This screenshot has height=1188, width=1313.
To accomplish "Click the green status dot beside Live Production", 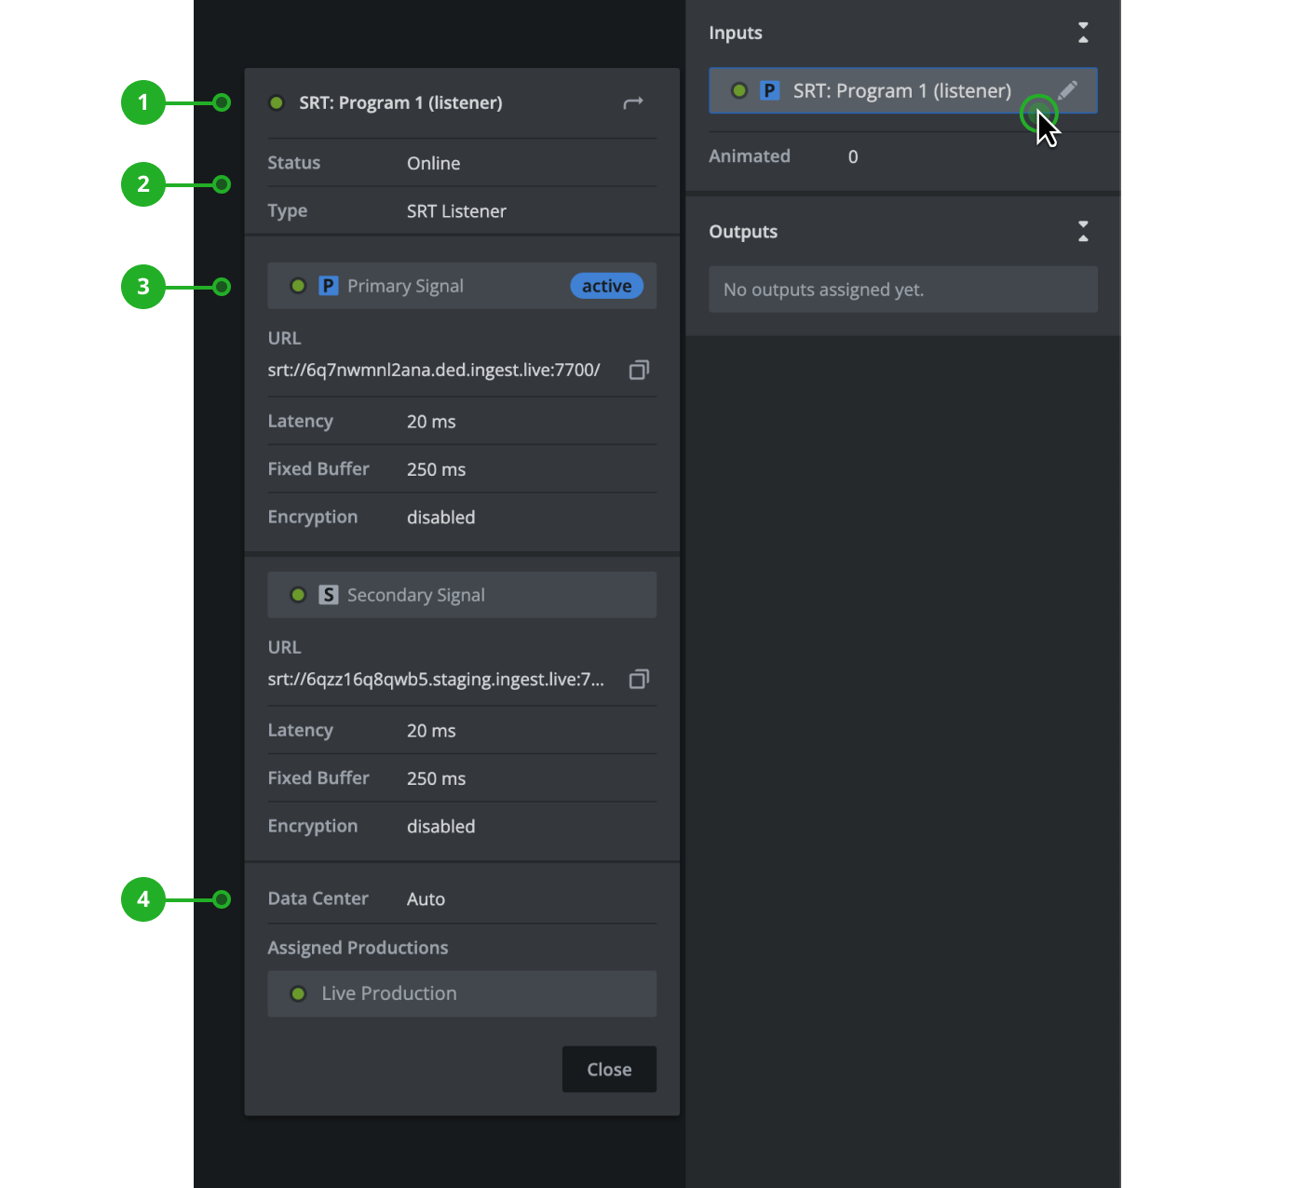I will click(x=298, y=993).
